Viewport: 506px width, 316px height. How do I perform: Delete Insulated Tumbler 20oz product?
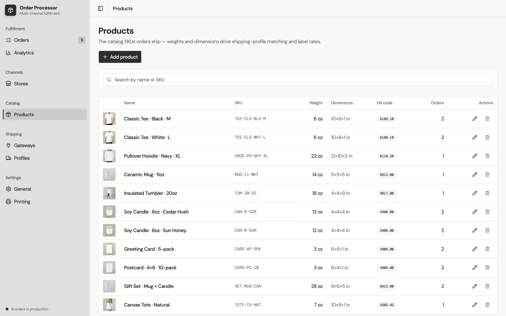(487, 193)
